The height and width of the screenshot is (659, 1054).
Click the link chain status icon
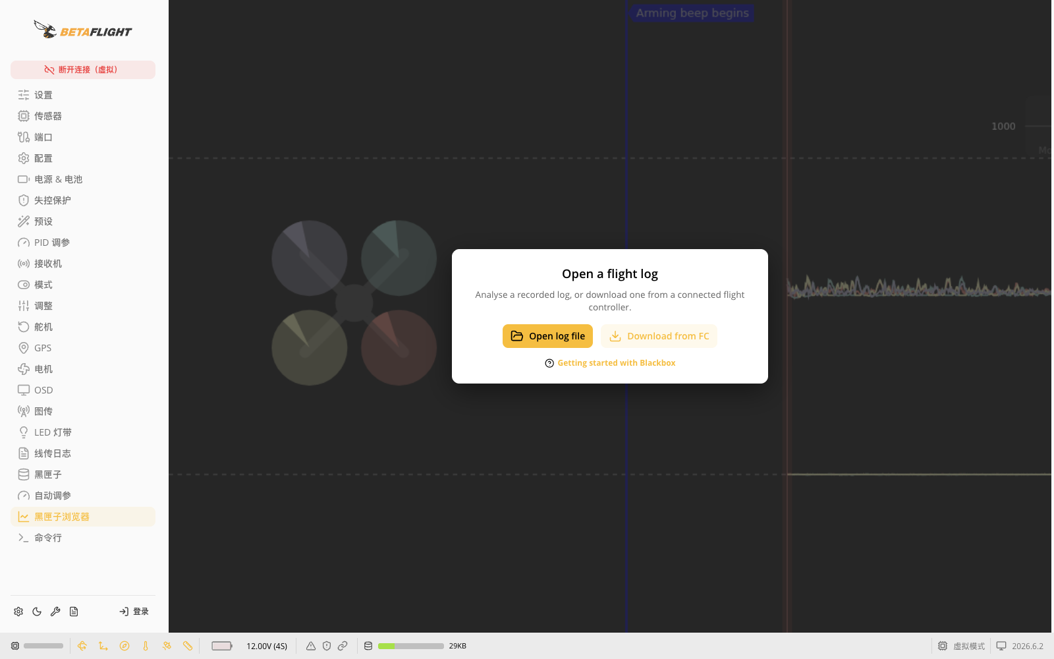[x=343, y=646]
